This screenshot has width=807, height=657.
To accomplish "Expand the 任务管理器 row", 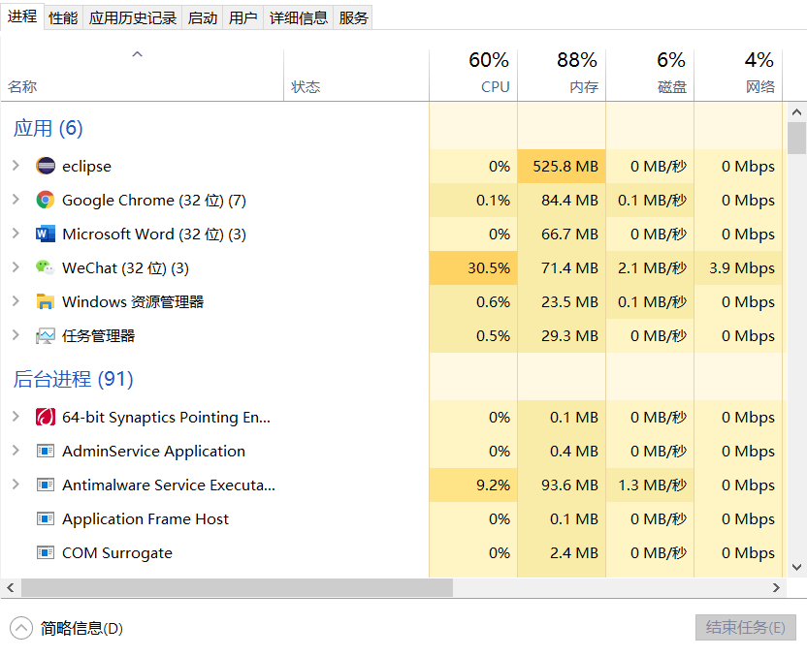I will tap(16, 335).
